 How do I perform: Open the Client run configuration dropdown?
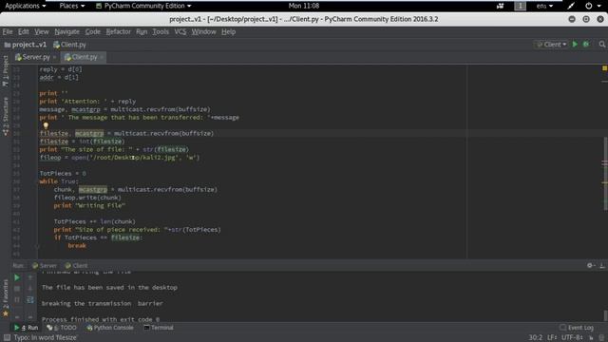coord(551,45)
